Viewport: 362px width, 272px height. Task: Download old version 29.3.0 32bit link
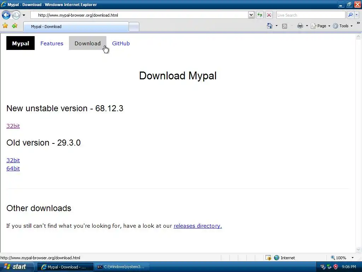13,160
